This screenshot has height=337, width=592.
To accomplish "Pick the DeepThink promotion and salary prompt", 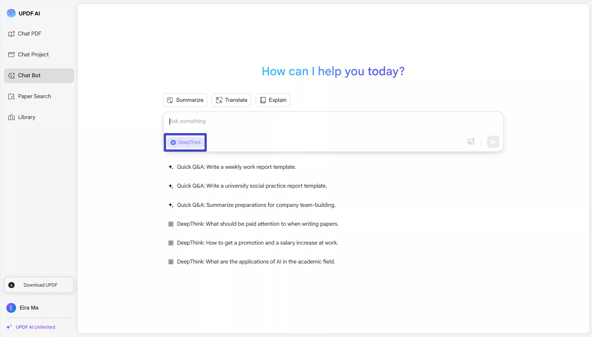I will coord(257,243).
